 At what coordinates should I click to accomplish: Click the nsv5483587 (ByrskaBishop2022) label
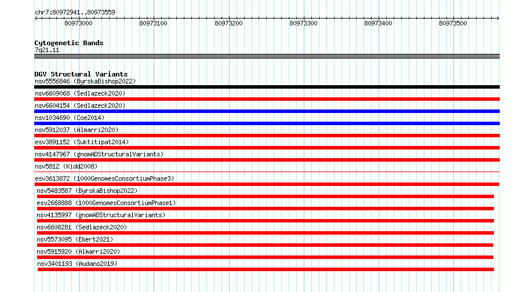click(87, 191)
